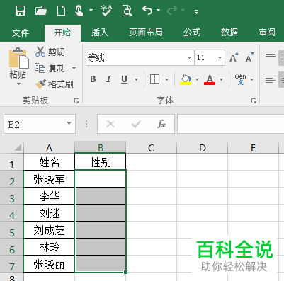The width and height of the screenshot is (284, 281).
Task: Select column C header
Action: pyautogui.click(x=151, y=148)
